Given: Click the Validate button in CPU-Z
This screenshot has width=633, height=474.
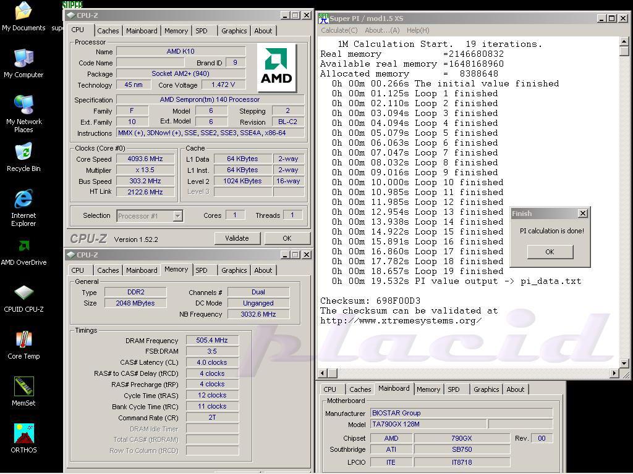Looking at the screenshot, I should [x=237, y=238].
